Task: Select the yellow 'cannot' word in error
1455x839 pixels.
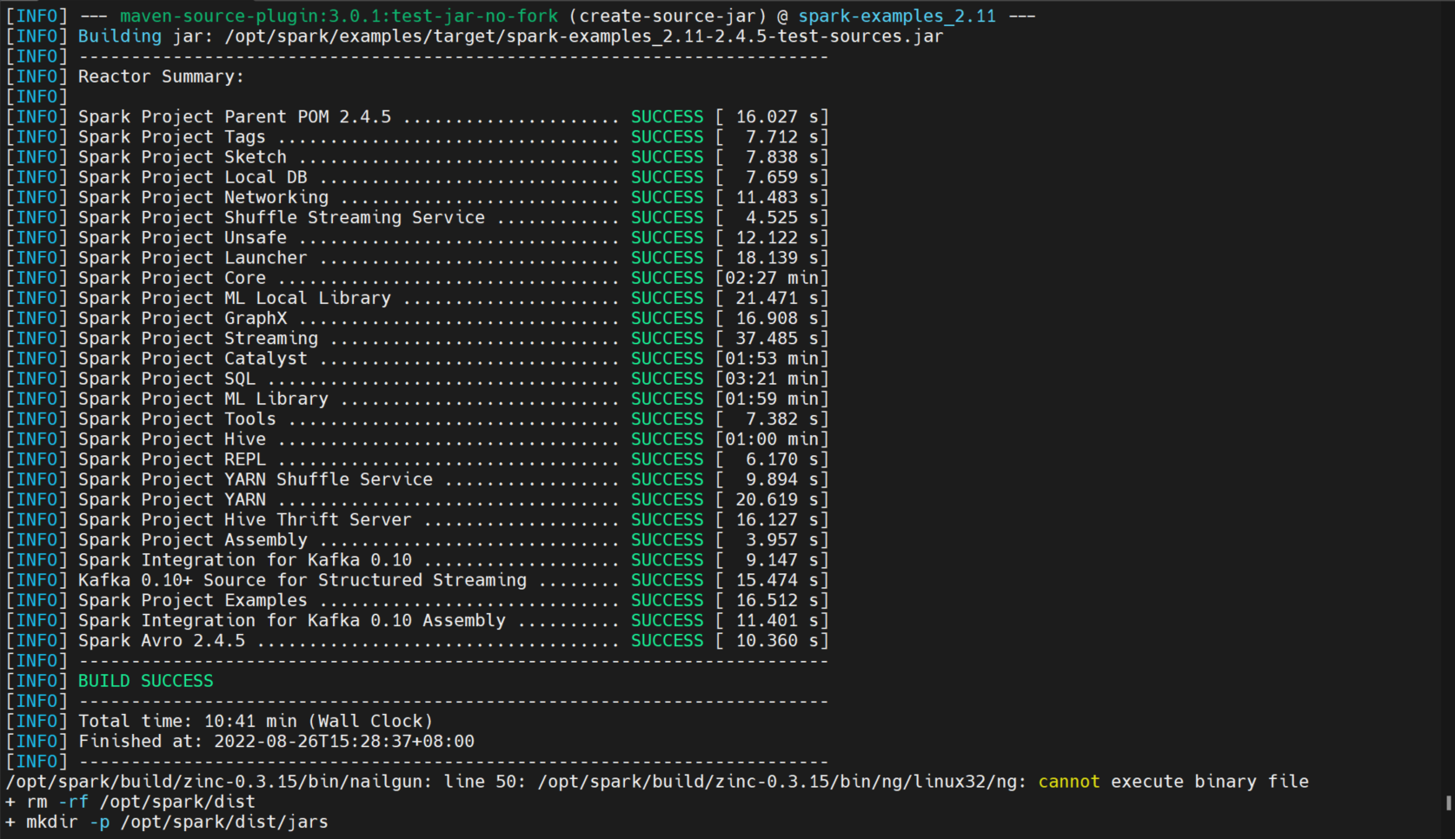Action: [x=1069, y=782]
